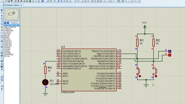Select ATTINY13 in devices list

coord(8,32)
